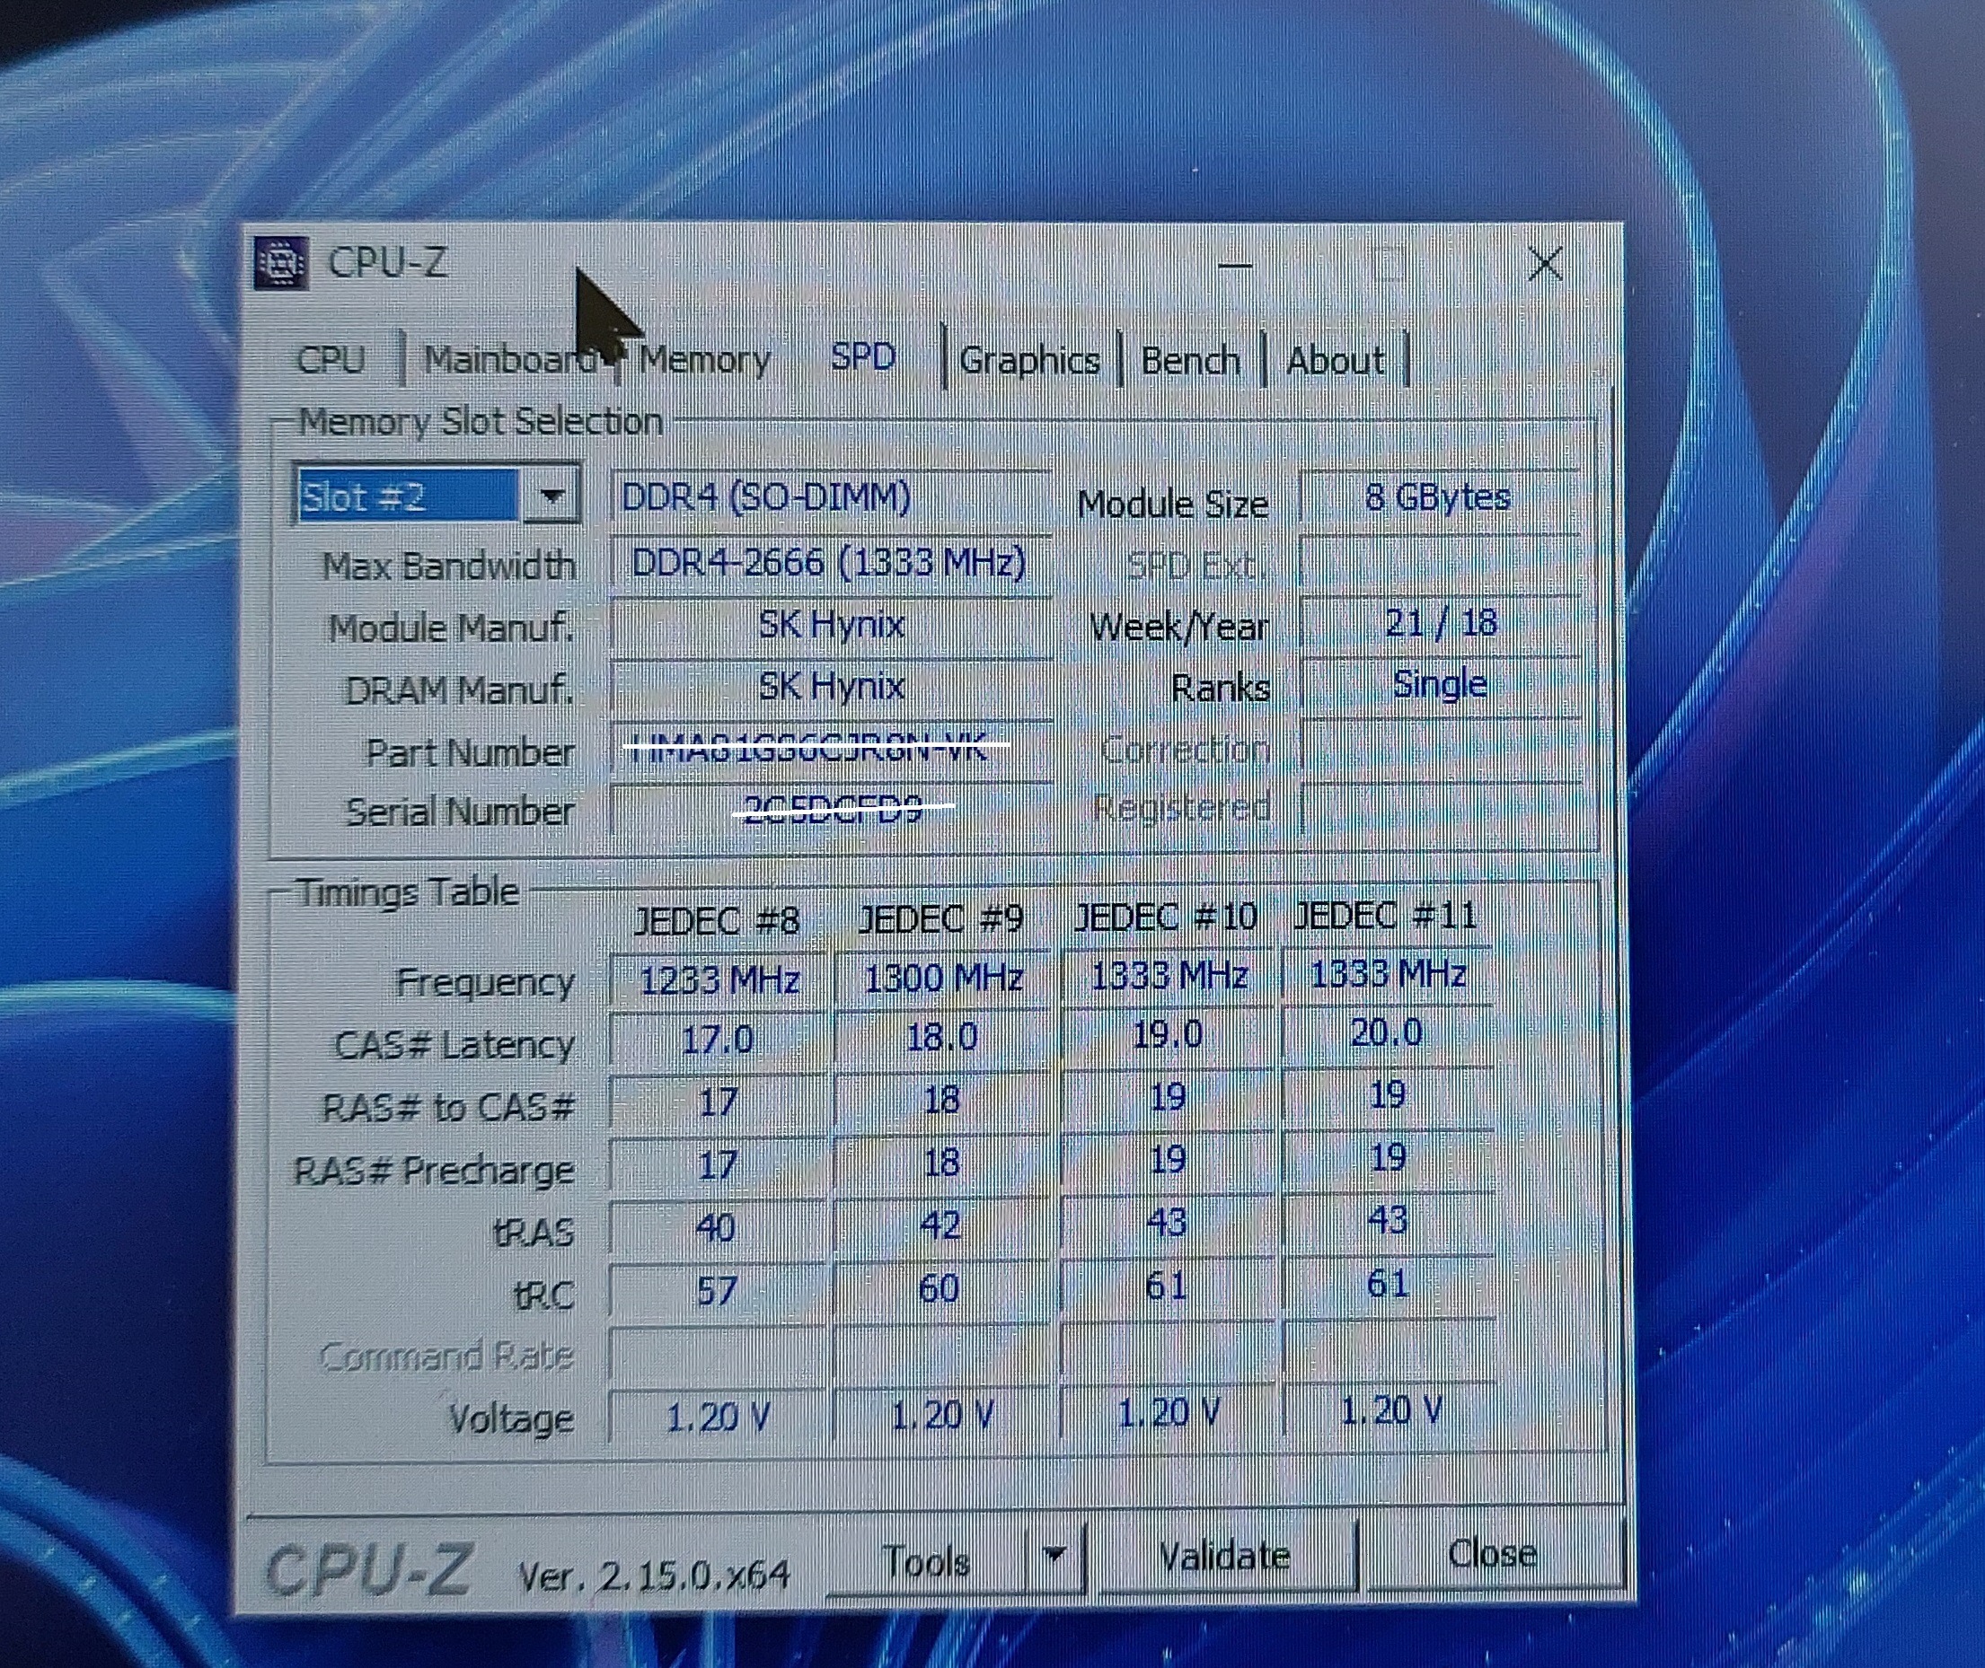Switch to the Bench tab
The width and height of the screenshot is (1985, 1668).
(1190, 361)
